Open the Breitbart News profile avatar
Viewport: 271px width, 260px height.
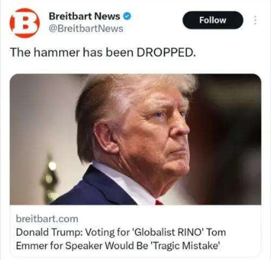click(25, 23)
